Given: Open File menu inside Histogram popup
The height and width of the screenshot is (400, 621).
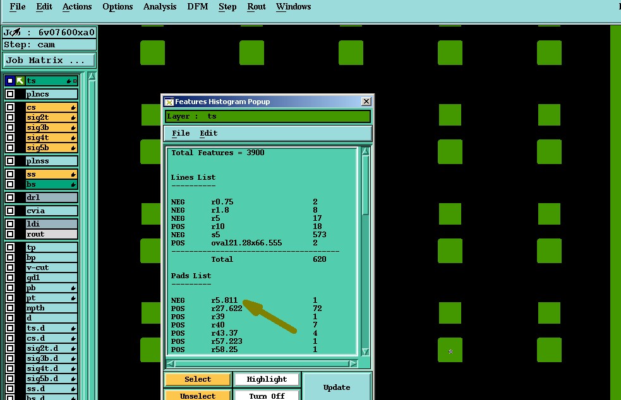Looking at the screenshot, I should 181,133.
